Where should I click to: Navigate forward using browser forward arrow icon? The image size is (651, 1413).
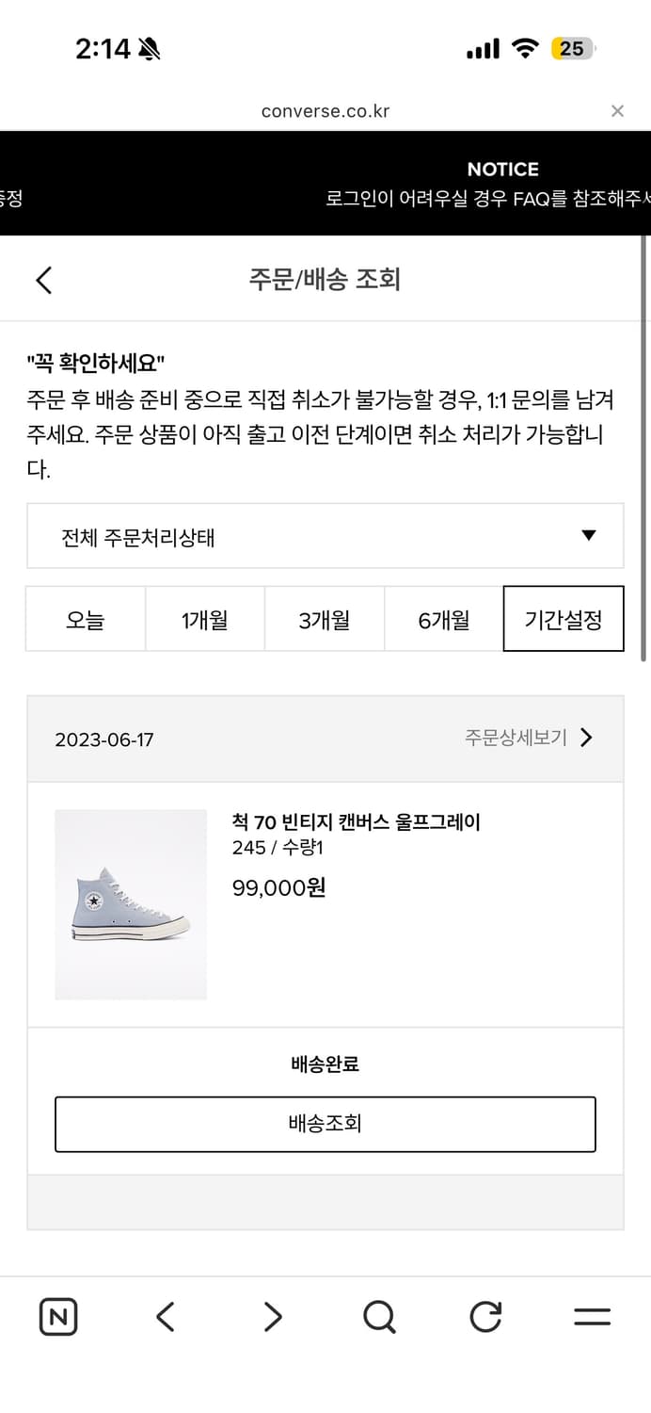(271, 1316)
